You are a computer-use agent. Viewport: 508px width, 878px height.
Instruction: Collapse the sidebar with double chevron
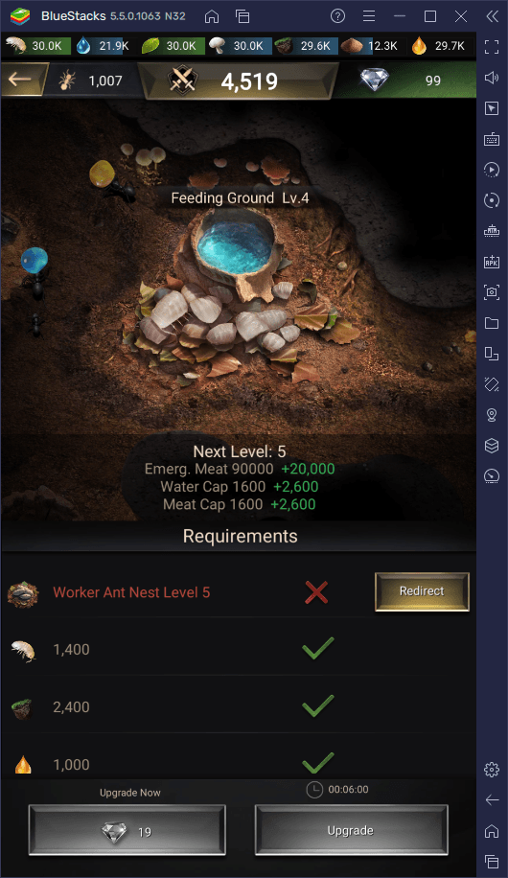pyautogui.click(x=492, y=16)
